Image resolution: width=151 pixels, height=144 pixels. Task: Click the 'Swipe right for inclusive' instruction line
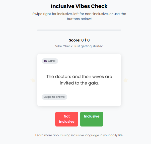point(79,14)
